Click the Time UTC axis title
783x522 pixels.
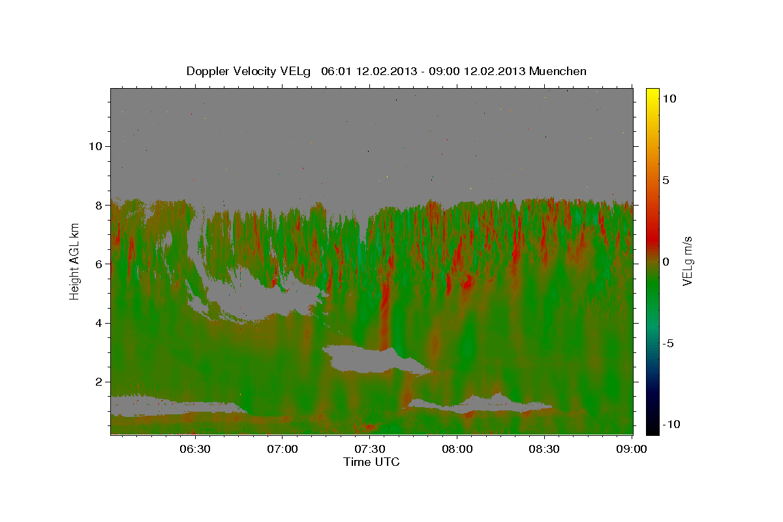[x=371, y=462]
